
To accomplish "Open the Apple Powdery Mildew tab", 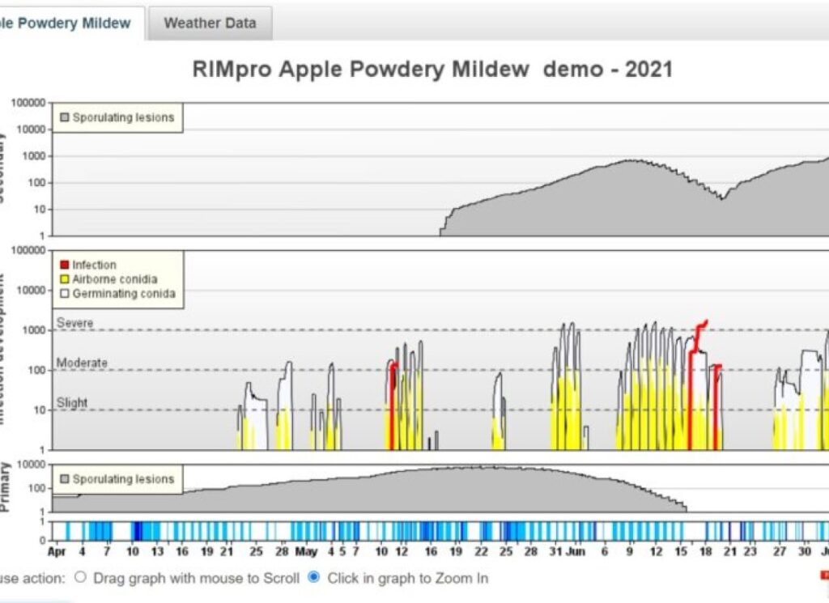I will pyautogui.click(x=69, y=23).
